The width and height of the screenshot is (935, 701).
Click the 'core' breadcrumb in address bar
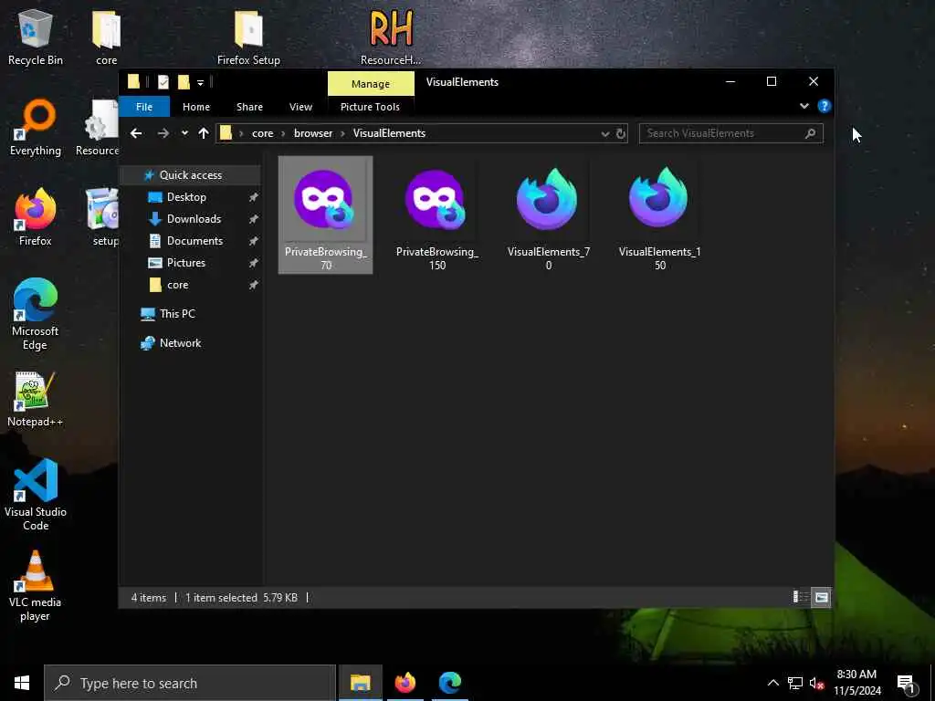pyautogui.click(x=262, y=133)
